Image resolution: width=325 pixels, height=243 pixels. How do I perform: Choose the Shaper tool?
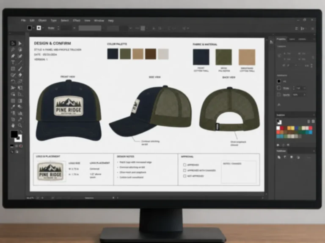(x=13, y=75)
